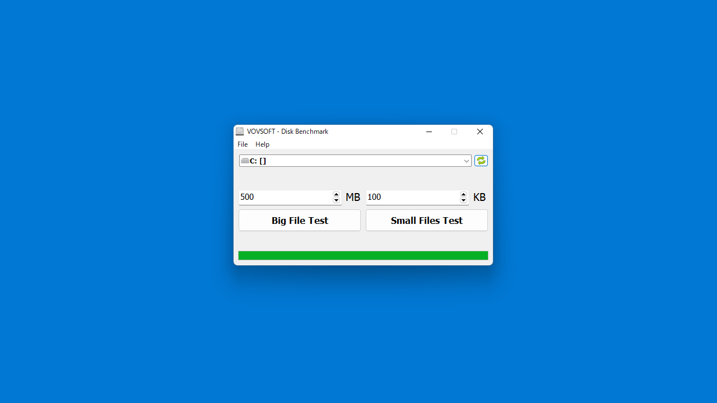Start the Small Files Test
Viewport: 717px width, 403px height.
coord(427,221)
